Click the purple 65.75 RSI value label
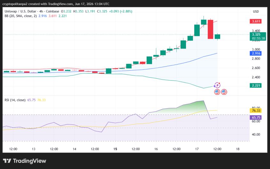The image size is (270, 169). pos(256,117)
